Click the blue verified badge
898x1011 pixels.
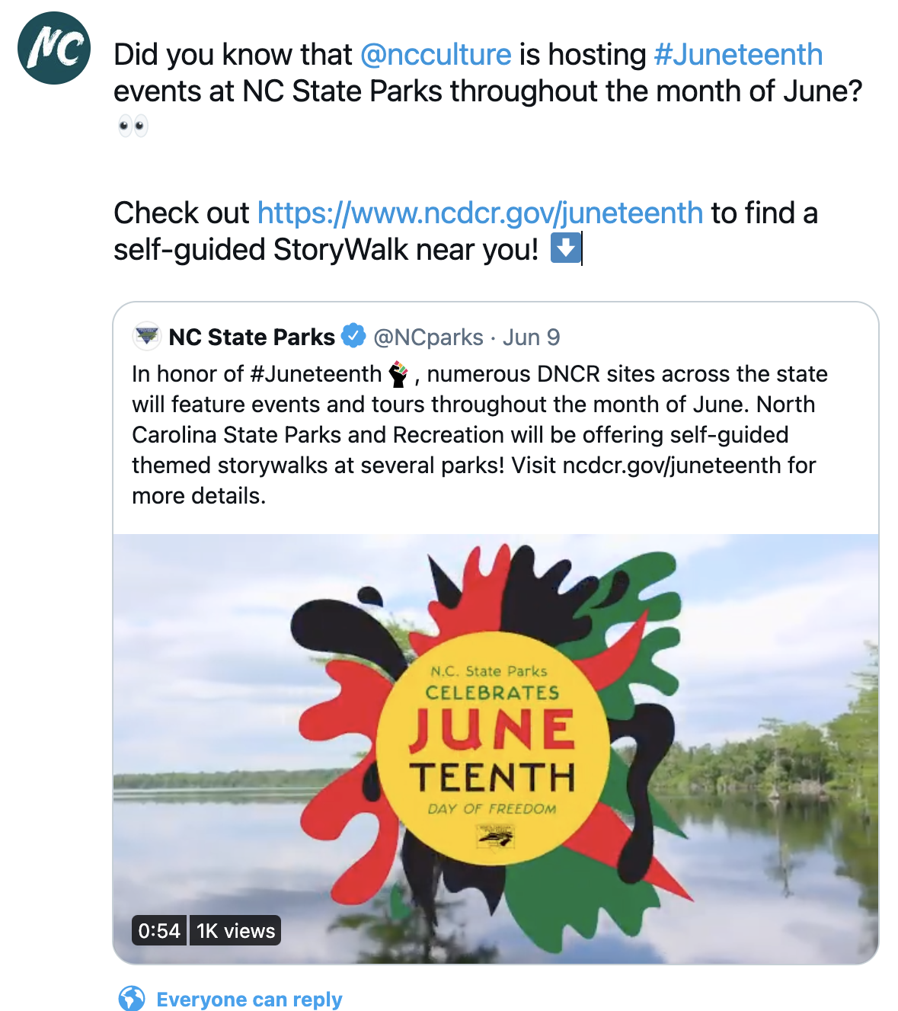click(x=353, y=336)
